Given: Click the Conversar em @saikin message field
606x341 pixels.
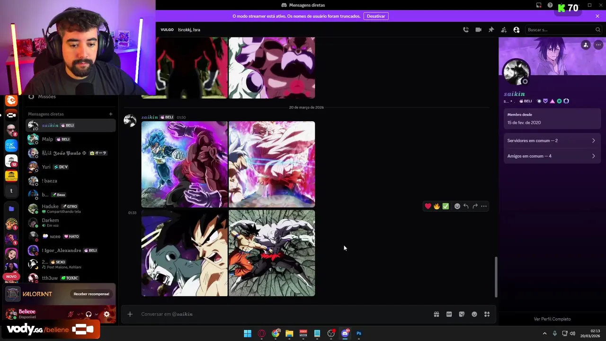Looking at the screenshot, I should click(x=284, y=314).
